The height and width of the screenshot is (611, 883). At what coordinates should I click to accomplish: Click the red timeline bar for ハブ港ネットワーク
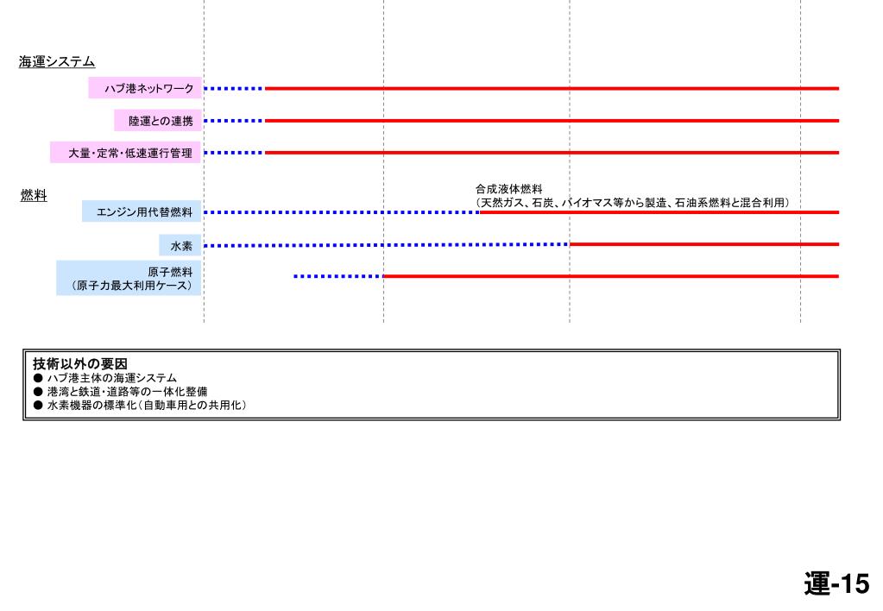[x=552, y=88]
